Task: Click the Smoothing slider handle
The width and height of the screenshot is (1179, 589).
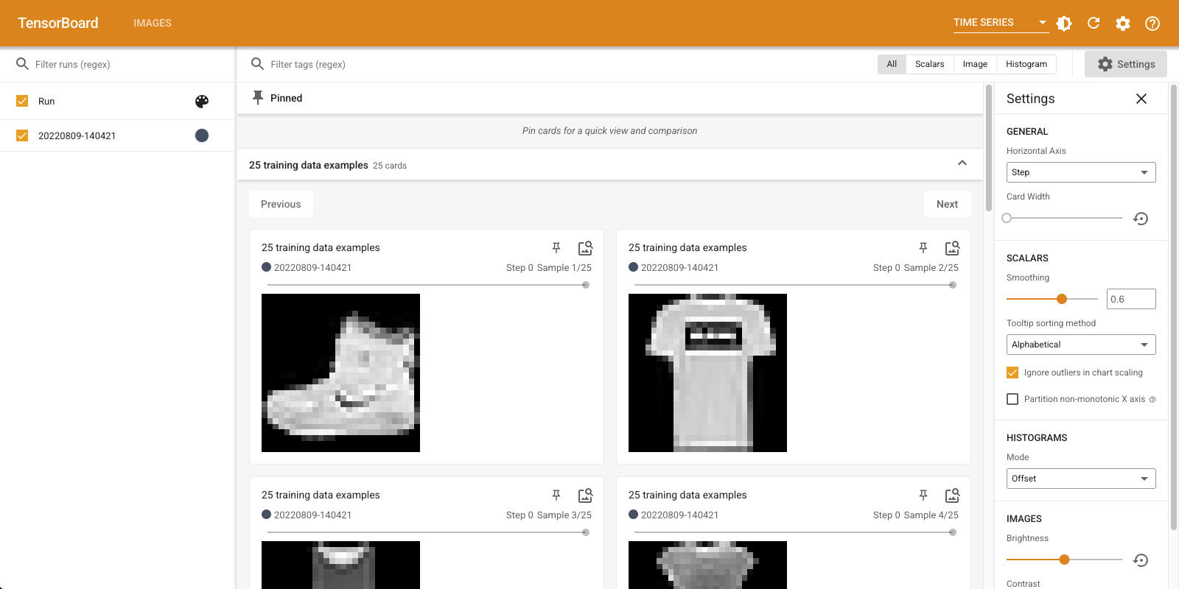Action: (x=1062, y=299)
